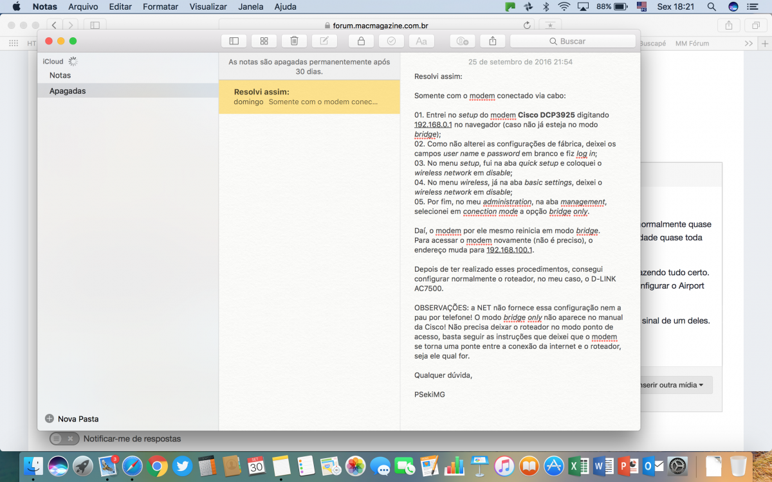Share the note via share icon
Viewport: 772px width, 482px height.
(x=492, y=41)
